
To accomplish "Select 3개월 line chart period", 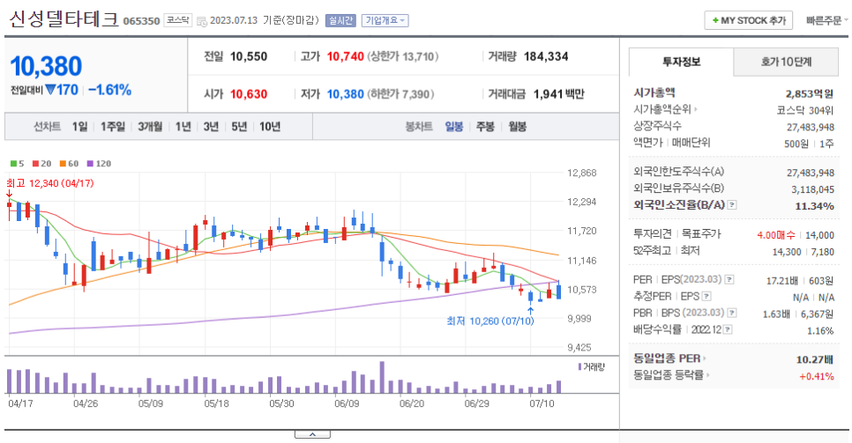I will click(150, 127).
